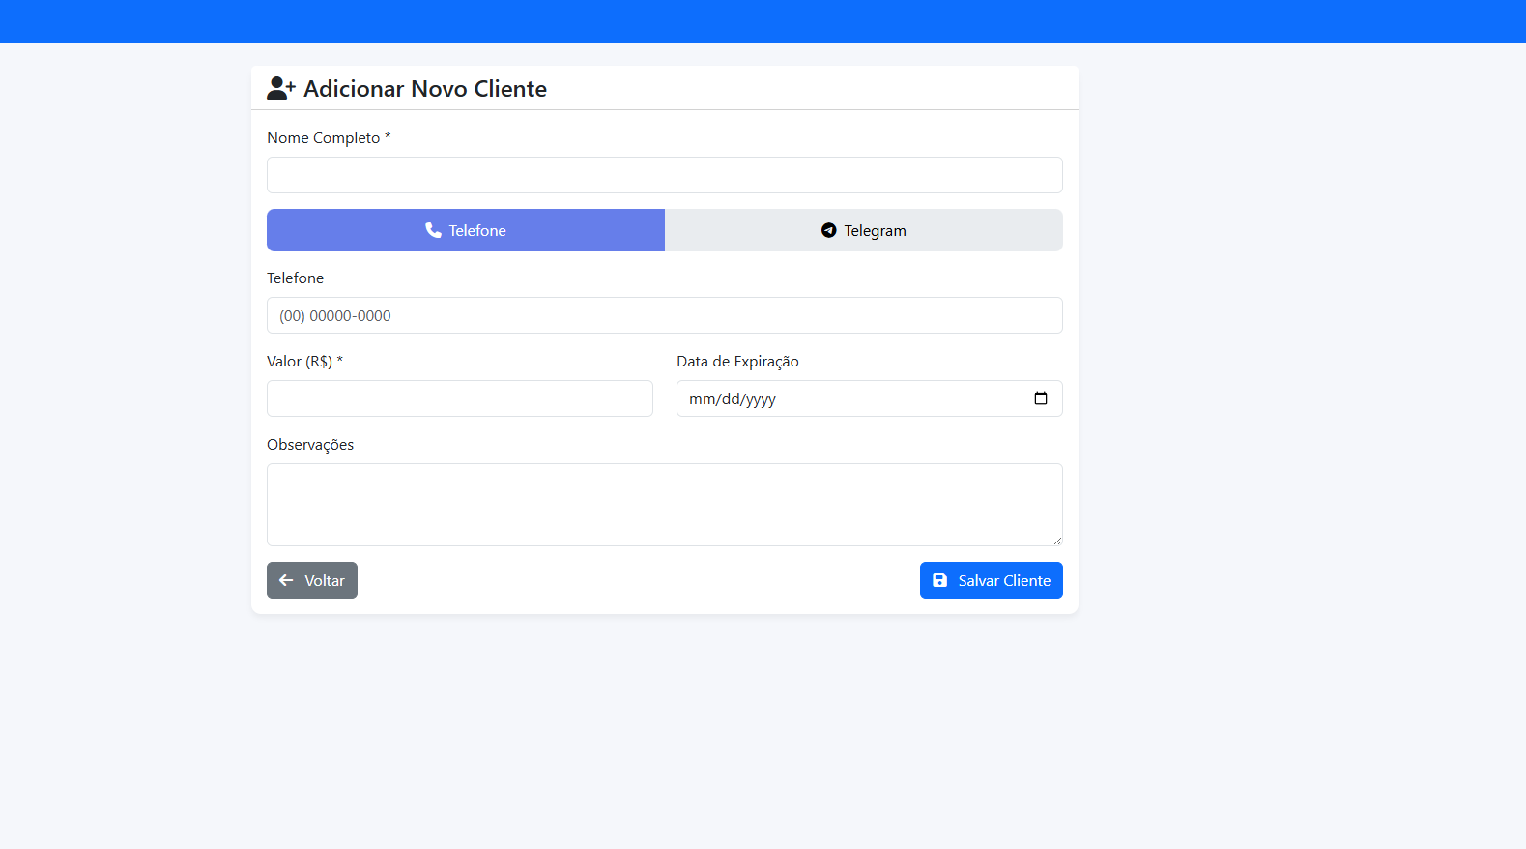This screenshot has width=1526, height=849.
Task: Grab the Observações textarea resize handle
Action: [x=1057, y=541]
